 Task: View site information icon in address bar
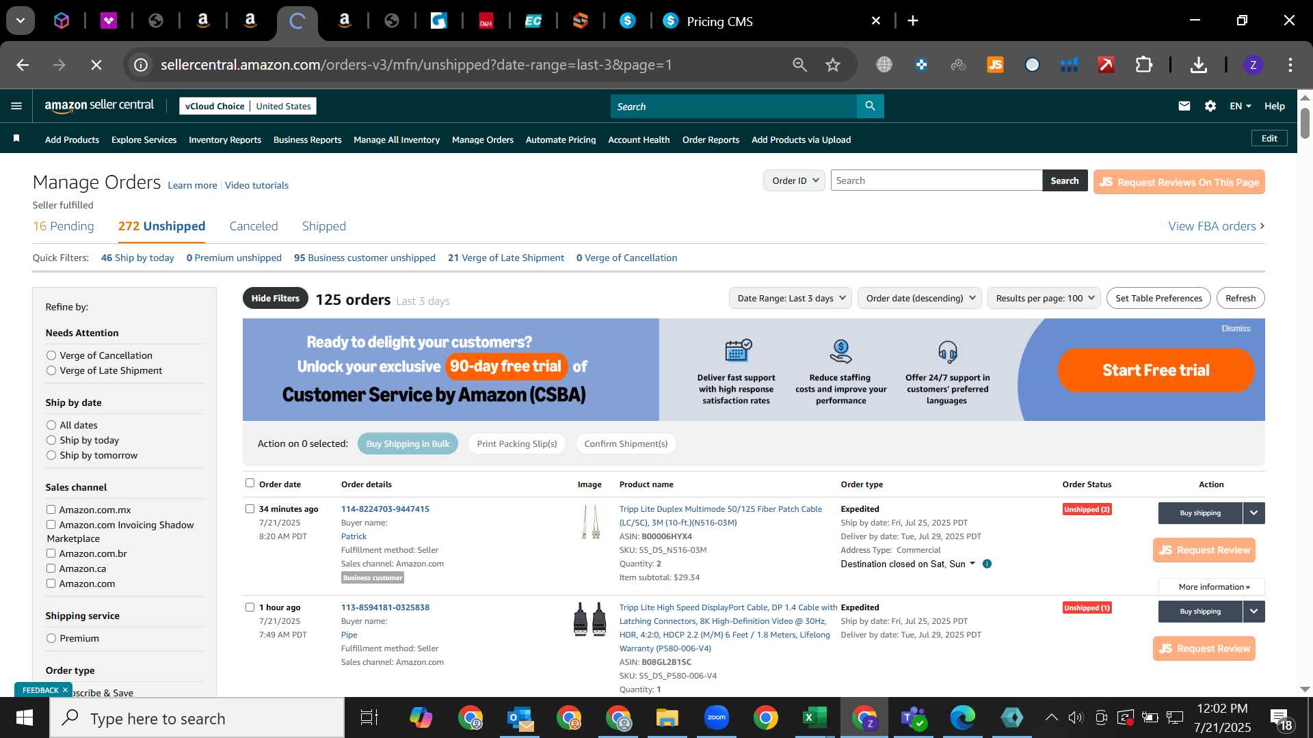[141, 65]
